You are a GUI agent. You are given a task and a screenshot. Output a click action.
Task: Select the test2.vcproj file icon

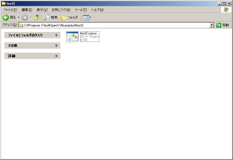click(72, 37)
